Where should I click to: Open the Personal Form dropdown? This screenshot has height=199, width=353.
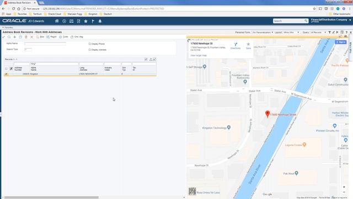coord(263,33)
